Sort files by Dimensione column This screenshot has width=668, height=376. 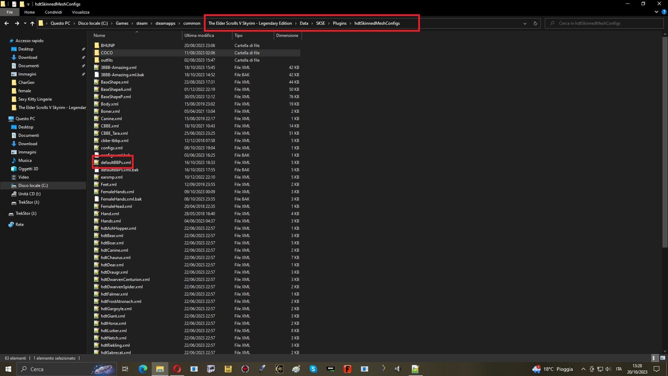point(287,36)
